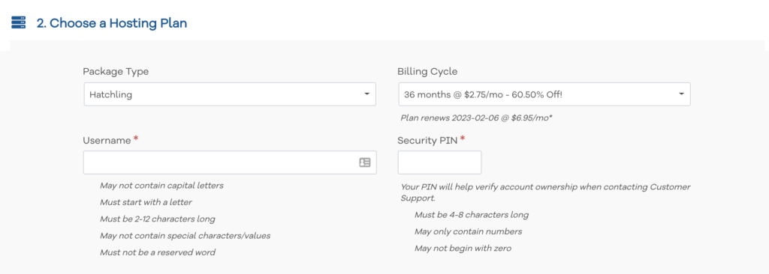Click the Package Type dropdown arrow
769x274 pixels.
[366, 94]
